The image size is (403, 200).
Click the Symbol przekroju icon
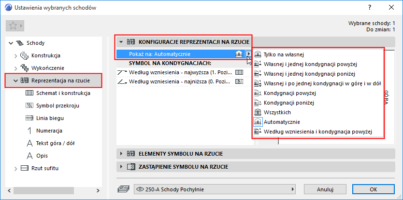point(29,106)
